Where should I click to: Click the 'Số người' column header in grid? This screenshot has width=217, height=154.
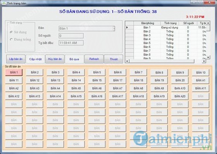[188, 23]
